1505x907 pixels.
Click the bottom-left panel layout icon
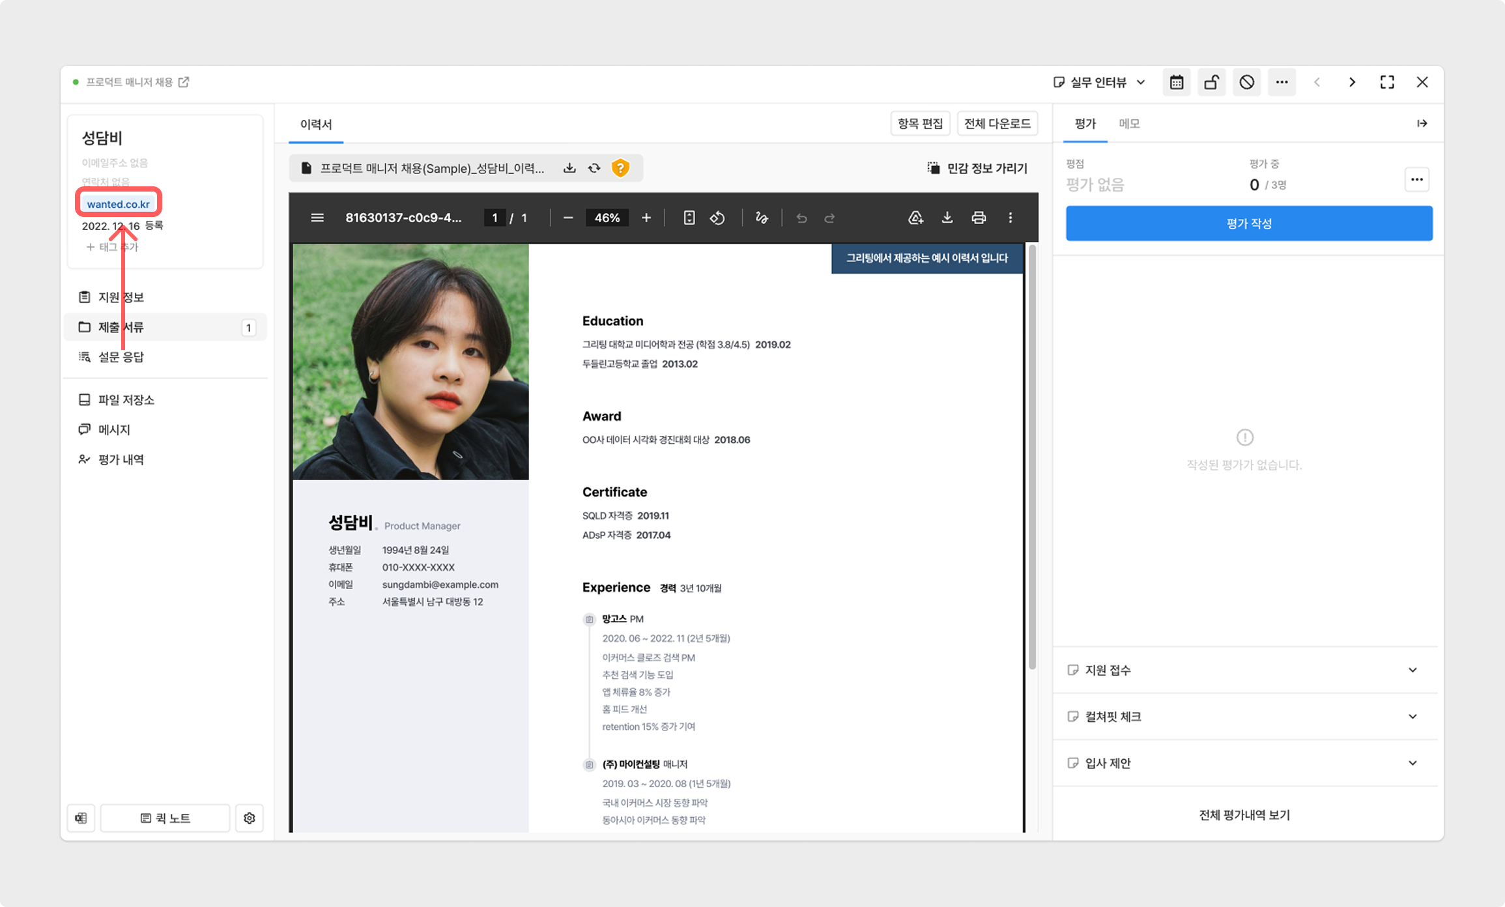coord(81,818)
